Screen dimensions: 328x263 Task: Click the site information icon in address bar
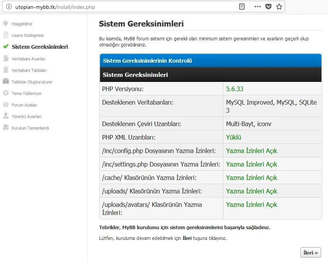(x=9, y=7)
